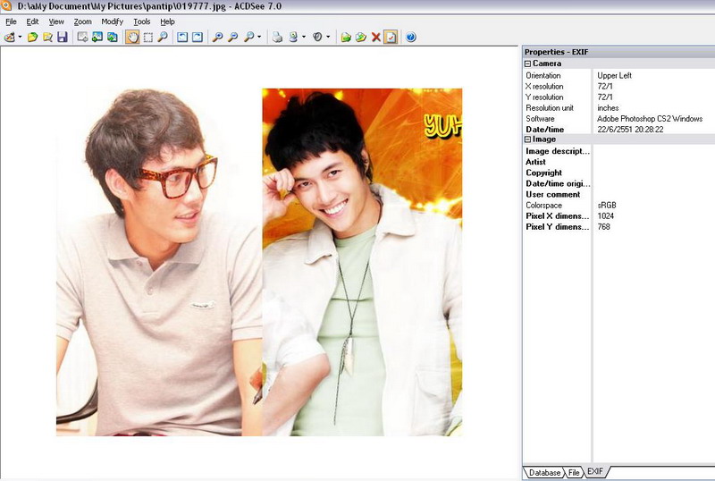Delete the image with red X
715x481 pixels.
[x=375, y=37]
